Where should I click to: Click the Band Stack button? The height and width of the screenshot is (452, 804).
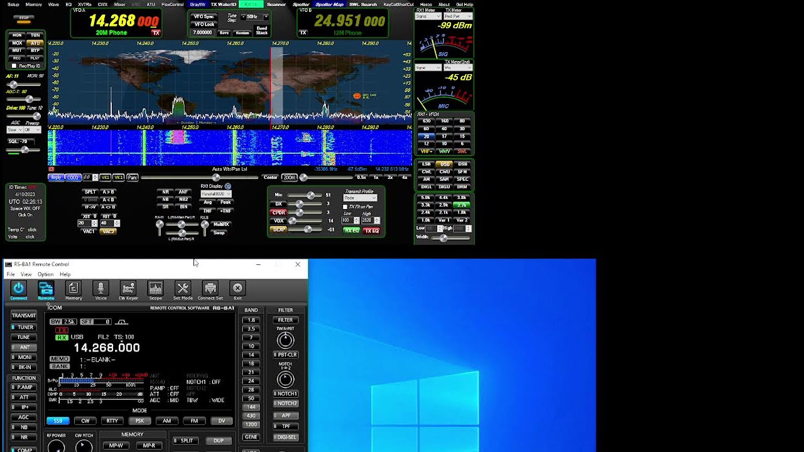coord(262,30)
